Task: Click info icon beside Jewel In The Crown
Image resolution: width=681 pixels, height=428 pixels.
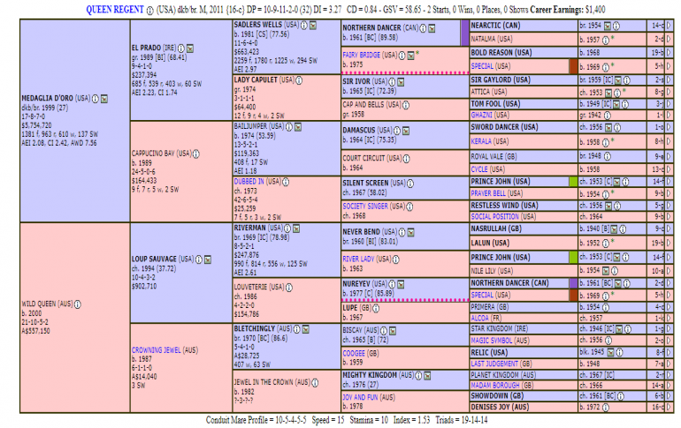Action: [315, 382]
